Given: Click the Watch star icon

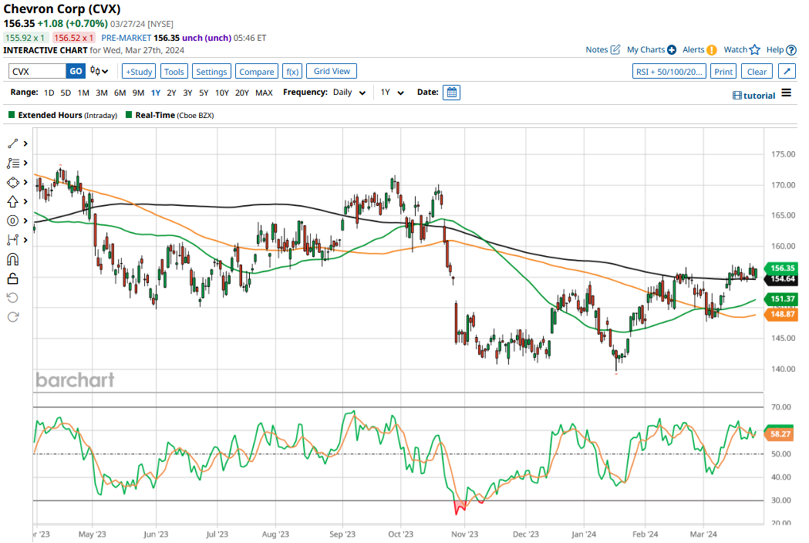Looking at the screenshot, I should pos(754,49).
